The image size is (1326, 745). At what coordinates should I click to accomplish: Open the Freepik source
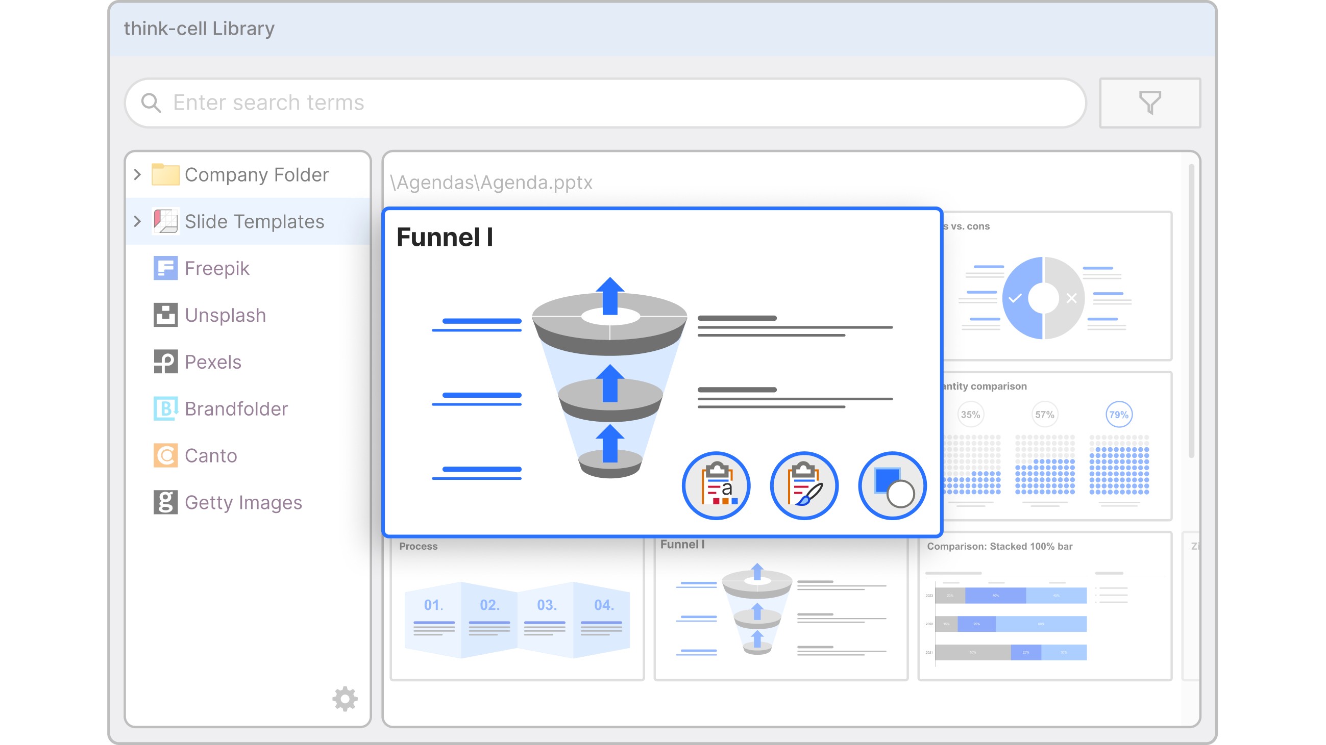click(x=217, y=268)
